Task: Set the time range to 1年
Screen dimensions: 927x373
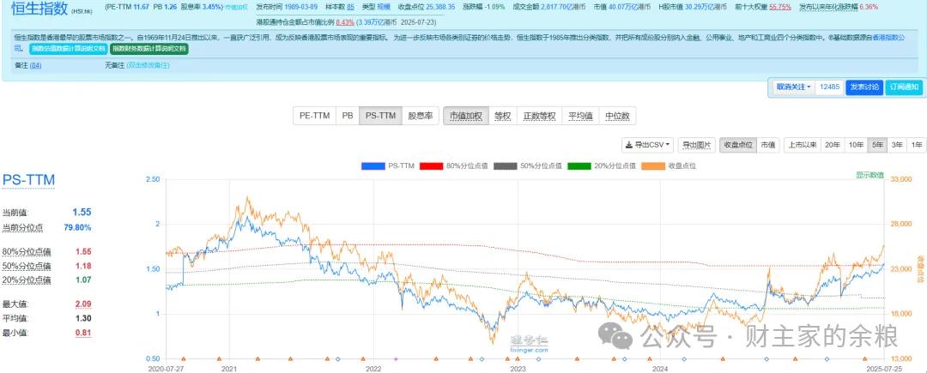Action: point(917,145)
